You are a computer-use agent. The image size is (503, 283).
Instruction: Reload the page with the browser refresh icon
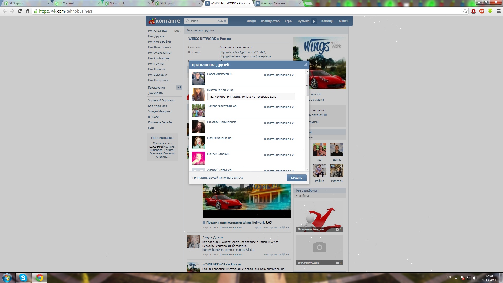coord(20,11)
